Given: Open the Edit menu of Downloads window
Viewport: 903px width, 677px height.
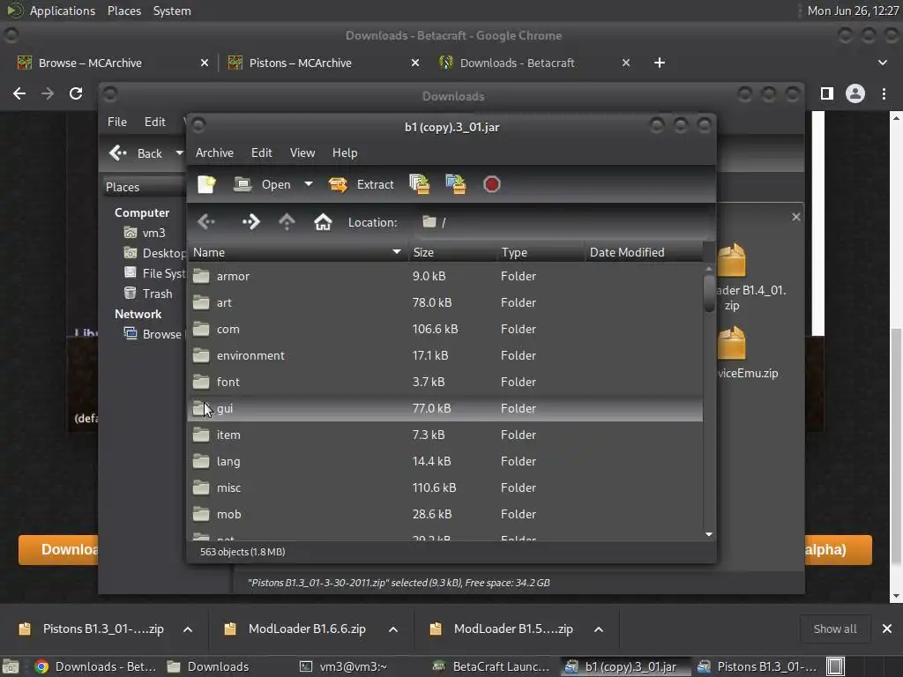Looking at the screenshot, I should [x=154, y=122].
